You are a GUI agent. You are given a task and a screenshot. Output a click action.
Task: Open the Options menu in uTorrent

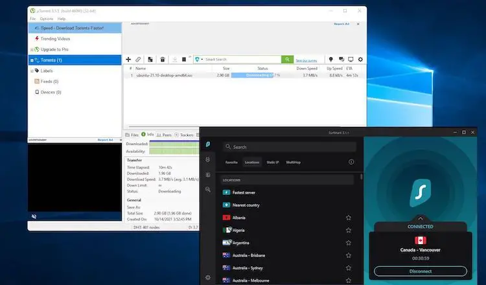[x=47, y=19]
